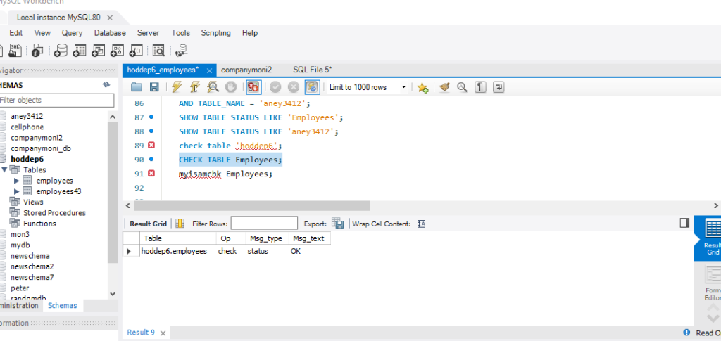
Task: Open schema inspector info icon
Action: tap(37, 50)
